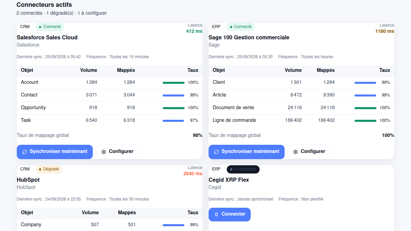Click the Account mapping progress bar
Viewport: 411px width, 231px height.
click(174, 82)
